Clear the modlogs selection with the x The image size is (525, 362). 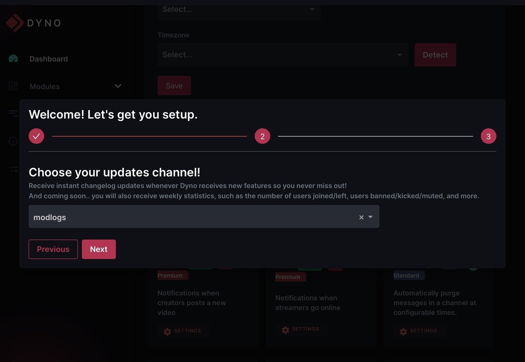click(361, 216)
